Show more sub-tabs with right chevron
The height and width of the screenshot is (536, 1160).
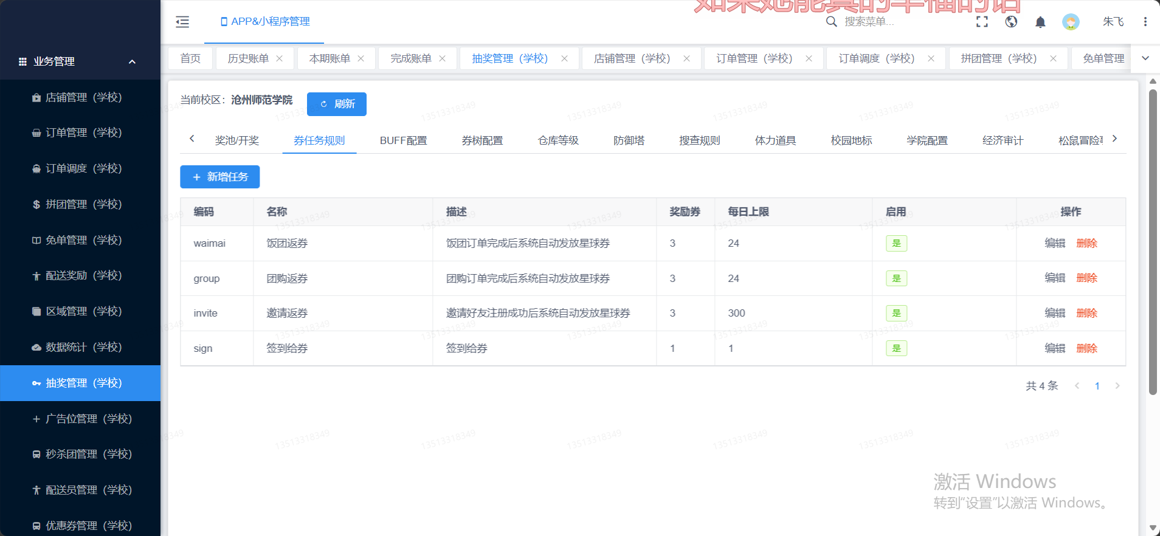(1114, 139)
